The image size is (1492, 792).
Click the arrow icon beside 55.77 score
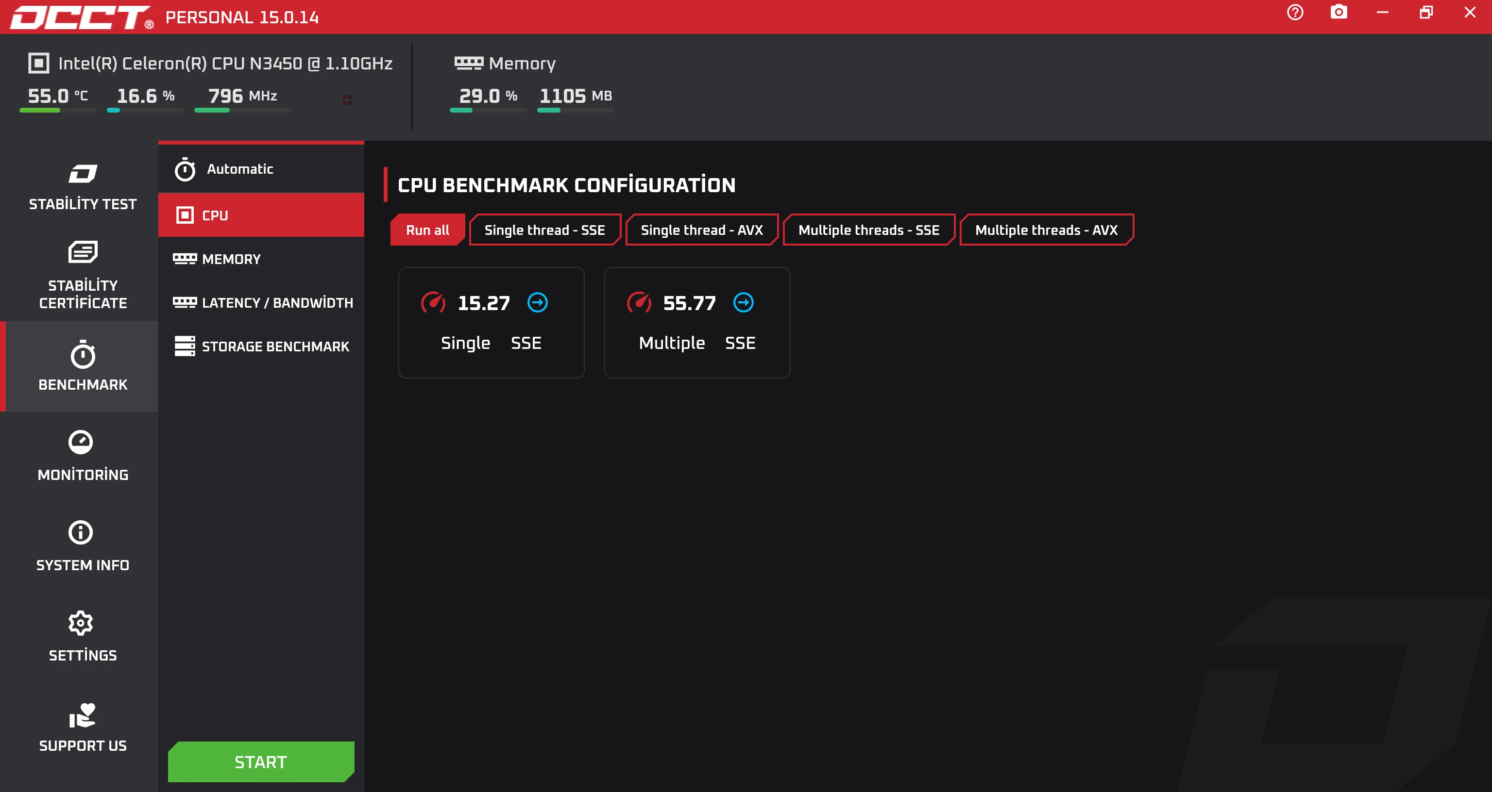tap(743, 302)
